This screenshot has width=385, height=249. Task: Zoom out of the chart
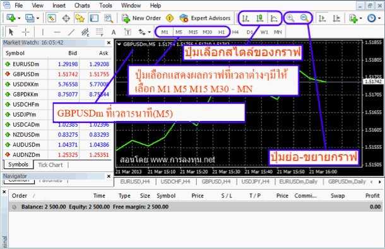pyautogui.click(x=304, y=18)
